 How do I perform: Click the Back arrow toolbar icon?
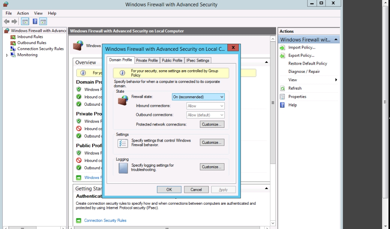(7, 22)
